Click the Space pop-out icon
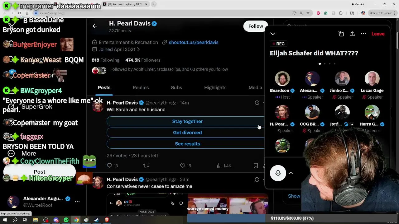 click(341, 34)
